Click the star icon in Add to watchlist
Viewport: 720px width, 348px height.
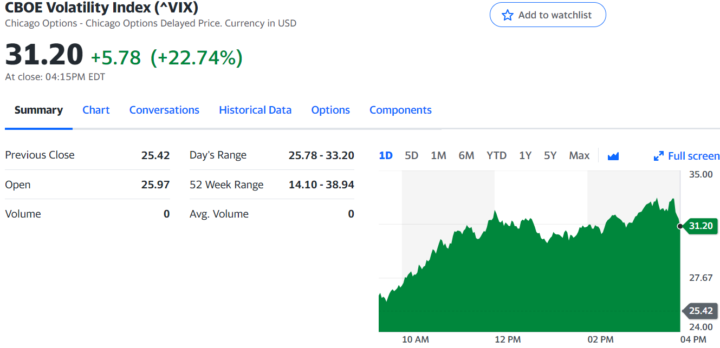coord(507,15)
